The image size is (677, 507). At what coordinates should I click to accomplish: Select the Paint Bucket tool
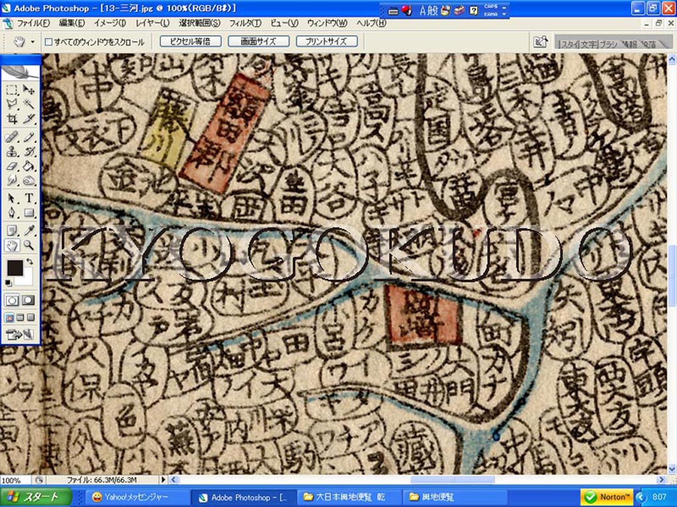point(29,166)
